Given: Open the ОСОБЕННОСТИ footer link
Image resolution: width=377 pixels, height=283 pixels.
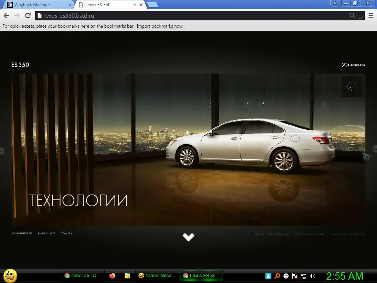Looking at the screenshot, I should pyautogui.click(x=22, y=233).
